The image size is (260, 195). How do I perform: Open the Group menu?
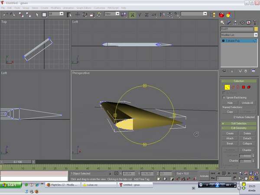(x=26, y=8)
